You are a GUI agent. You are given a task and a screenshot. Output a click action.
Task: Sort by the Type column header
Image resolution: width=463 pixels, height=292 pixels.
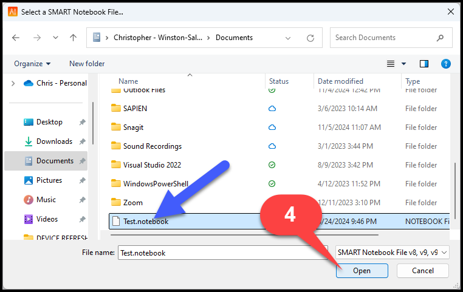(413, 81)
